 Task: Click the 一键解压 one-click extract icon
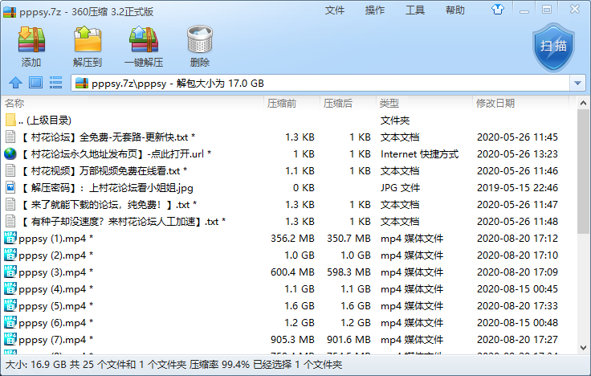[x=144, y=46]
